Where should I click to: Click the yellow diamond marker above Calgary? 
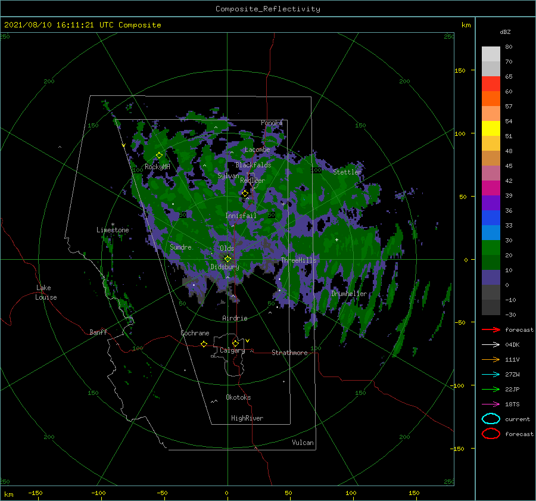point(235,343)
